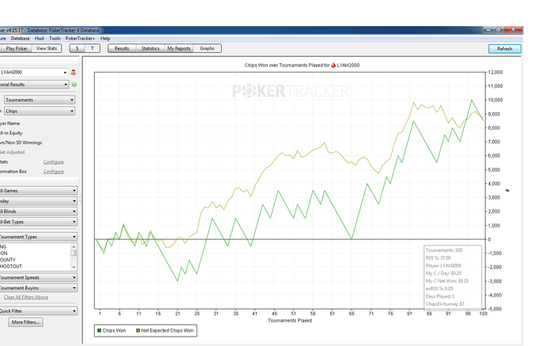Toggle the Player Name option
Screen dimensions: 553x346
[x=9, y=123]
